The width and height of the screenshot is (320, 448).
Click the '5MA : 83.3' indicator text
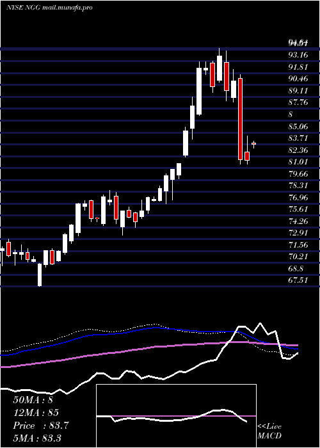pos(37,438)
